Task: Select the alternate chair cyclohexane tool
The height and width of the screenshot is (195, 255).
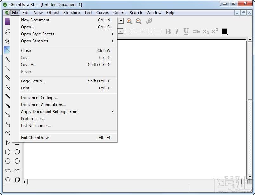Action: pos(17,170)
